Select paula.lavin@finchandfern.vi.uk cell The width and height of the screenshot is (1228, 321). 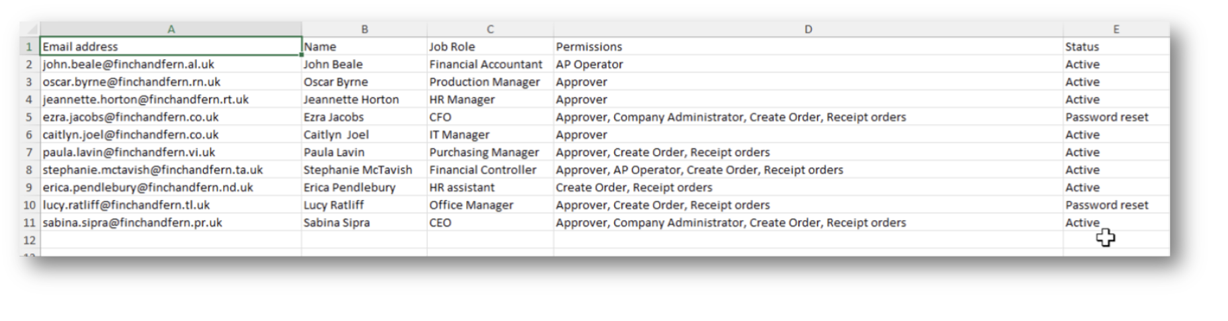click(171, 152)
